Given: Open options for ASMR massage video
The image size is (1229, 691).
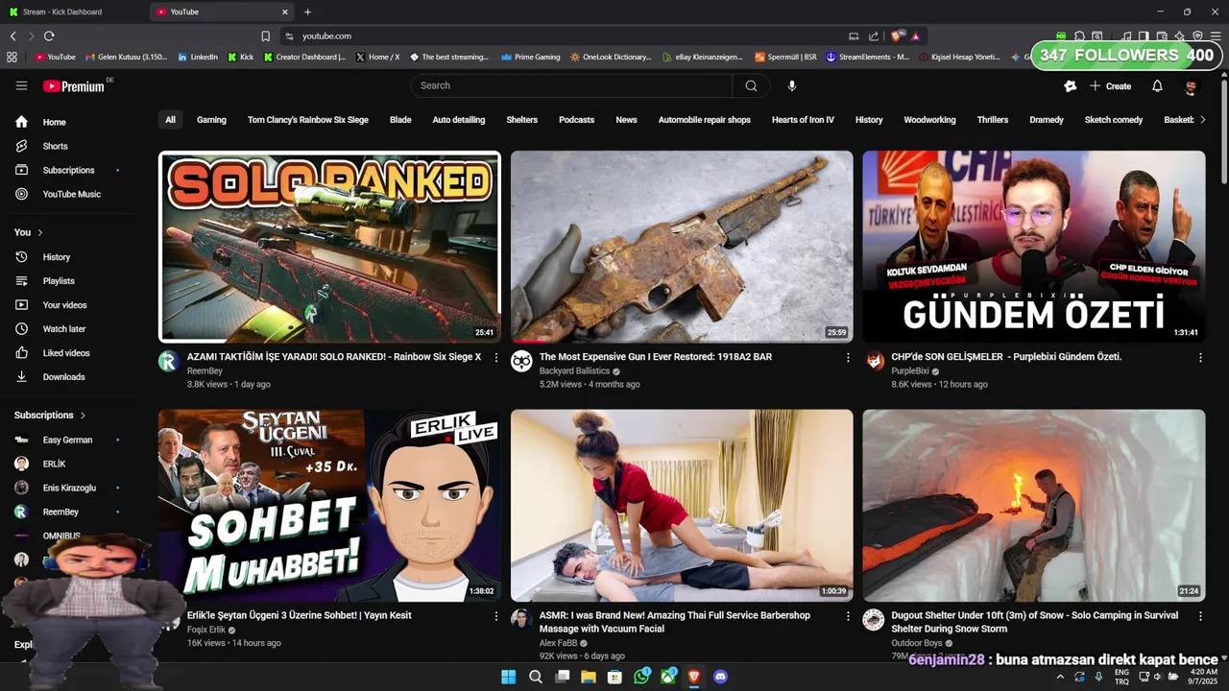Looking at the screenshot, I should coord(848,616).
